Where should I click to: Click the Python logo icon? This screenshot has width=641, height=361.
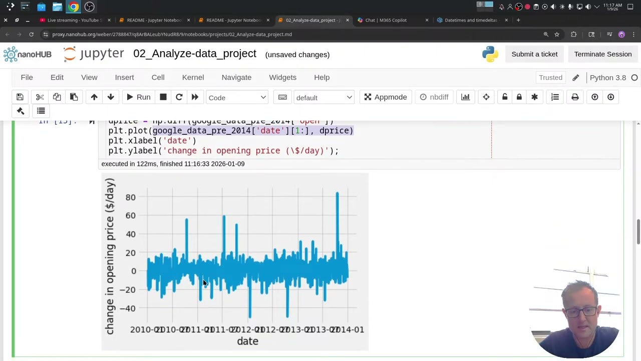490,54
